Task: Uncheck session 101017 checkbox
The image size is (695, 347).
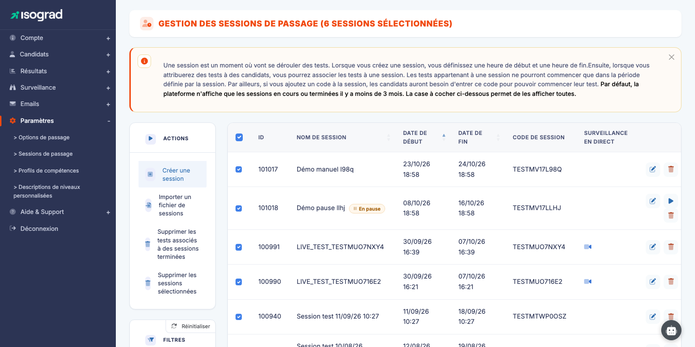Action: tap(238, 170)
